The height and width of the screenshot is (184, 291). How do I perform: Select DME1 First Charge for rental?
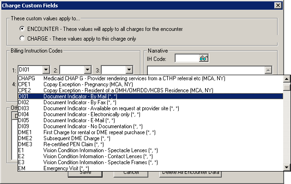151,132
